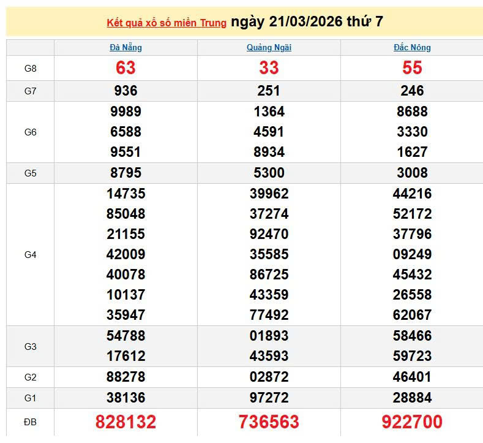
Task: Select Quảng Ngãi G8 number 33
Action: [269, 68]
